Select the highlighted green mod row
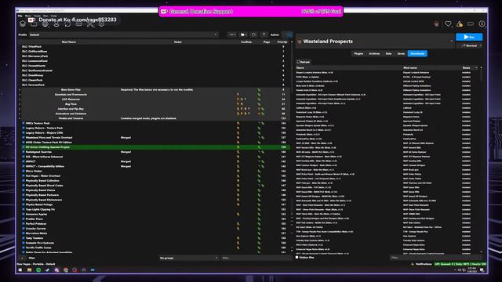502x282 pixels. pyautogui.click(x=155, y=147)
